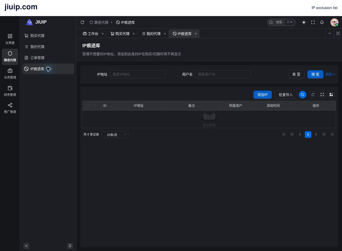Open the user avatar menu

334,22
